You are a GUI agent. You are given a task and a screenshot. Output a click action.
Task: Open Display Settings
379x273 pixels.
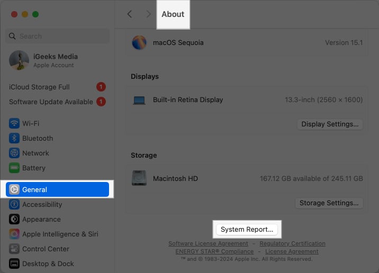click(x=330, y=124)
